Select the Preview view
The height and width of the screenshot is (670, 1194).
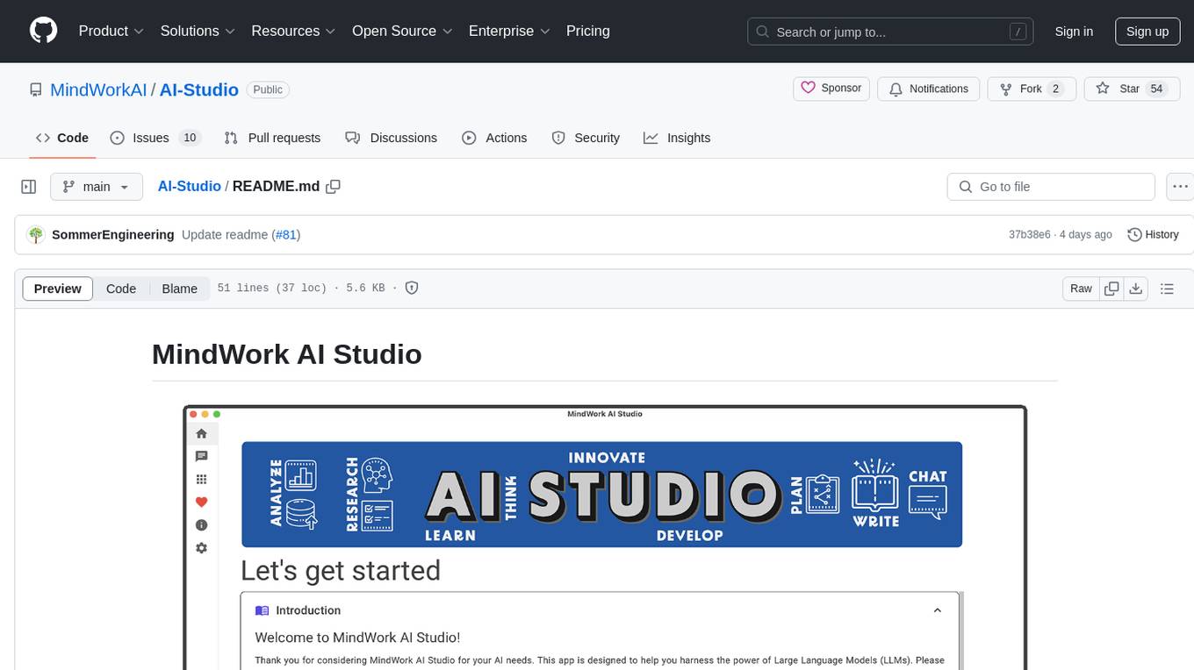click(x=58, y=289)
